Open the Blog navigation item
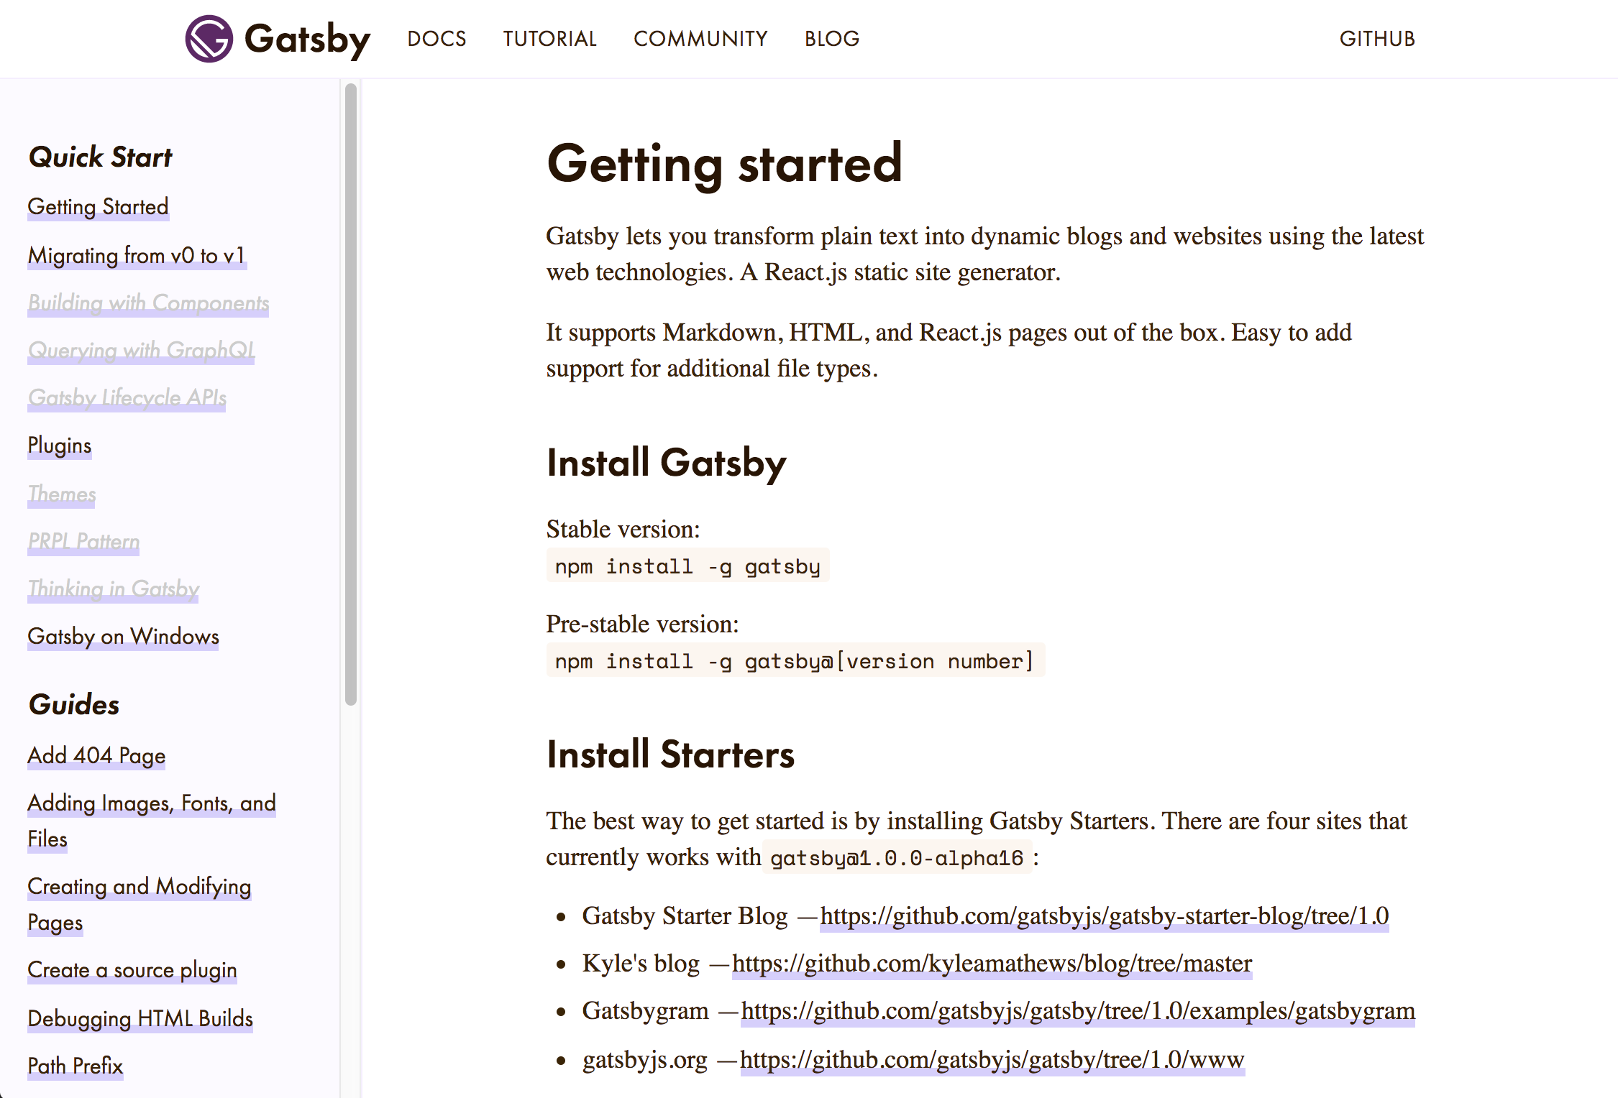 click(x=831, y=39)
